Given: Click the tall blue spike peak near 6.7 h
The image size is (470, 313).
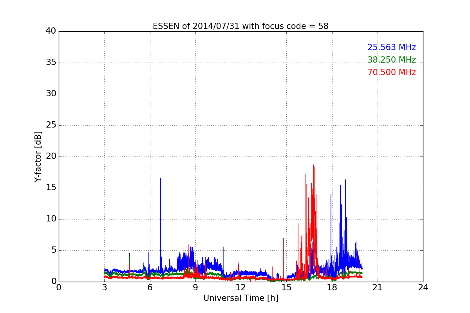Looking at the screenshot, I should click(x=160, y=178).
